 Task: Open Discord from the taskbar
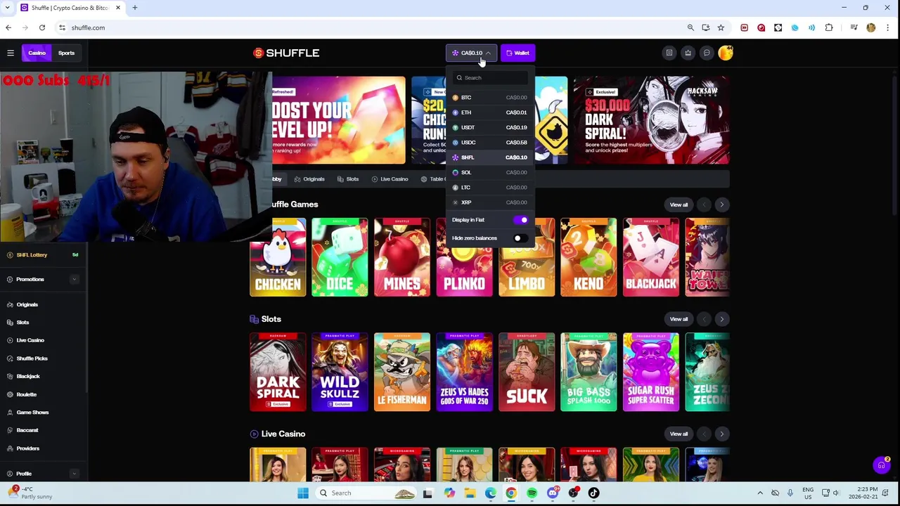(x=553, y=493)
